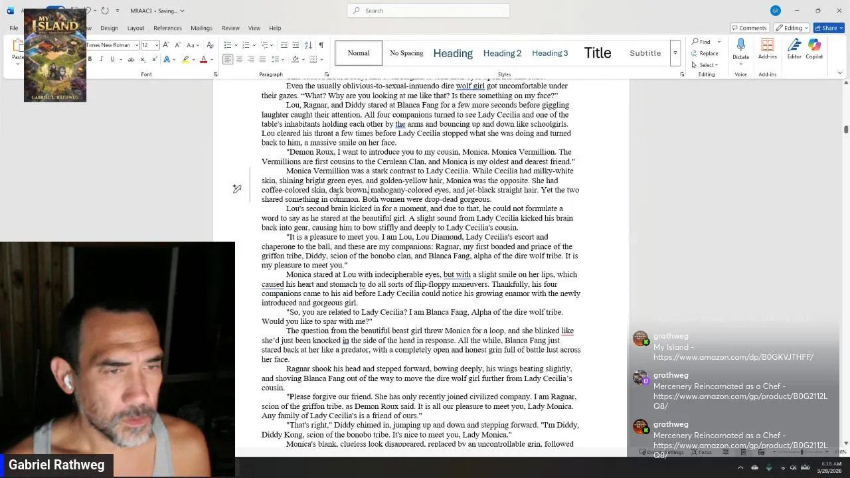
Task: Switch to Mailings tab
Action: click(201, 28)
